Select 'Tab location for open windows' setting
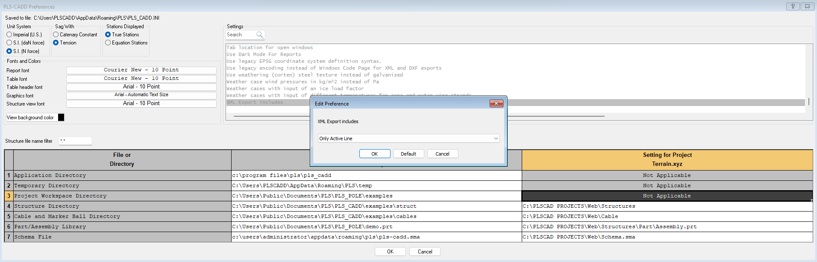Viewport: 817px width, 262px height. click(270, 47)
